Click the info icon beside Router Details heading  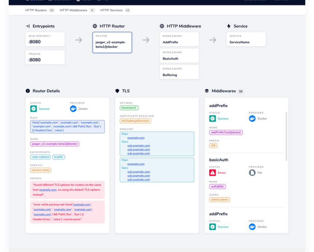[28, 91]
